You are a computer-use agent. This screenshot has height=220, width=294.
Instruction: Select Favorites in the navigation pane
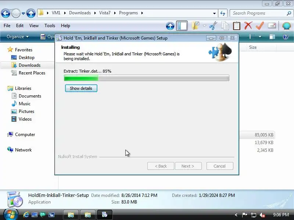coord(24,50)
